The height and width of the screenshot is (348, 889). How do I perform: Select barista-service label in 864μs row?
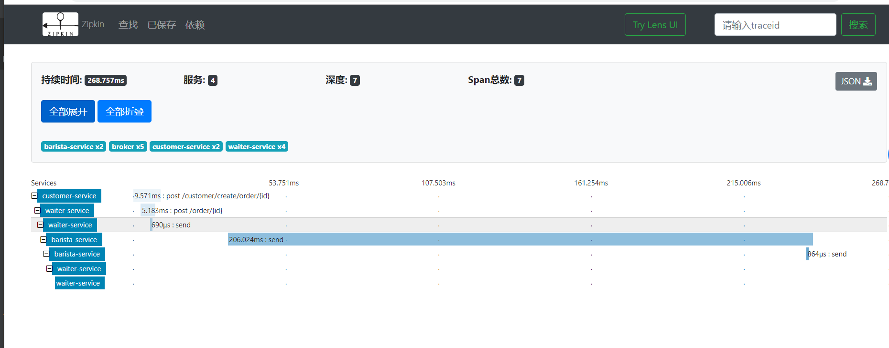point(77,254)
